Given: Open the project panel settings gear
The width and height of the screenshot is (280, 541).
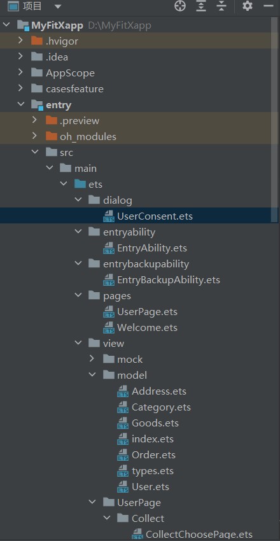Looking at the screenshot, I should pyautogui.click(x=248, y=6).
